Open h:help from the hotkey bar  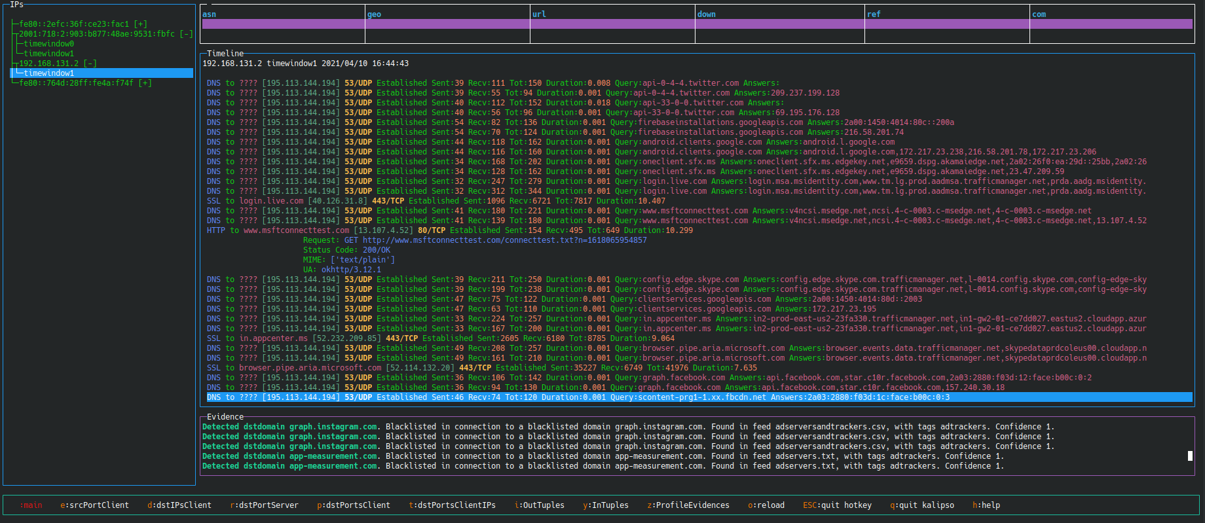(x=986, y=505)
